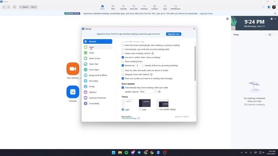Image resolution: width=278 pixels, height=156 pixels.
Task: Open the Calendar tab
Action: (x=123, y=7)
